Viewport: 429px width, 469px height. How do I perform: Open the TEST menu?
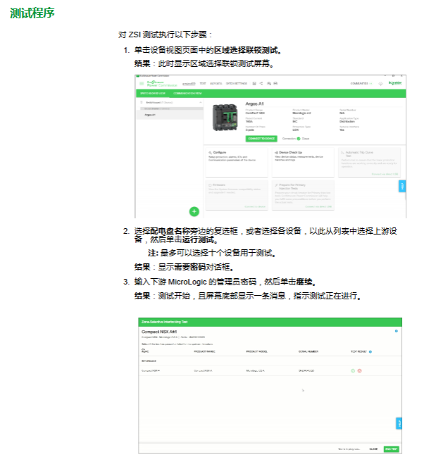[203, 84]
